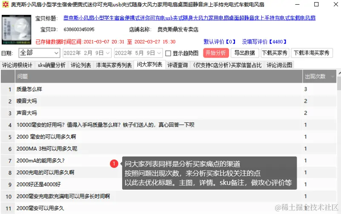Maximize the window

tap(316, 4)
